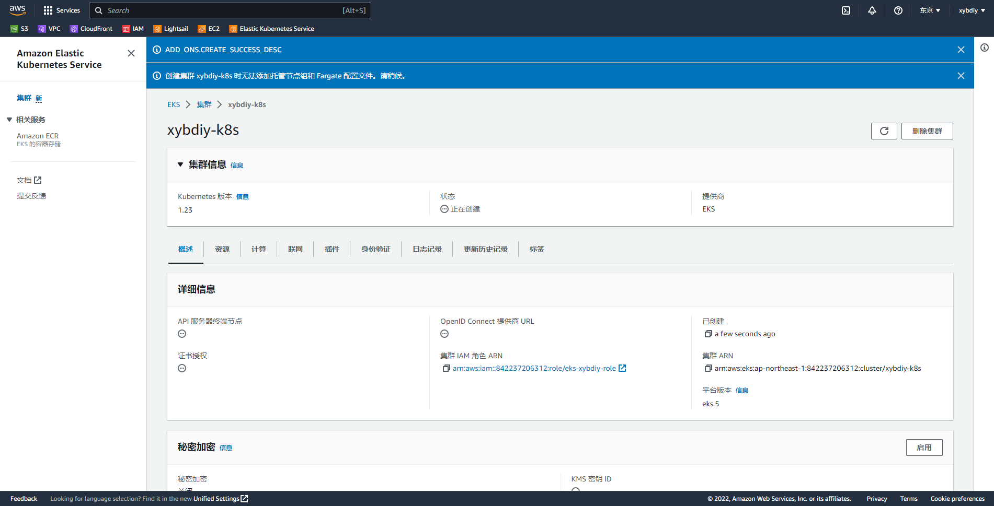Viewport: 994px width, 506px height.
Task: Dismiss the cluster creating notice banner
Action: point(961,76)
